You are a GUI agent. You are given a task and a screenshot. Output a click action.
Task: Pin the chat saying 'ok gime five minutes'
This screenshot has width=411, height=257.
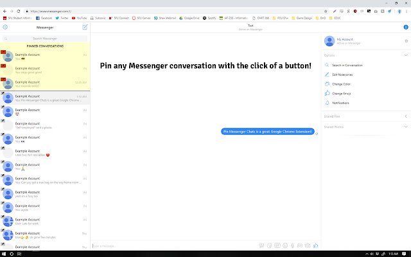(x=3, y=230)
